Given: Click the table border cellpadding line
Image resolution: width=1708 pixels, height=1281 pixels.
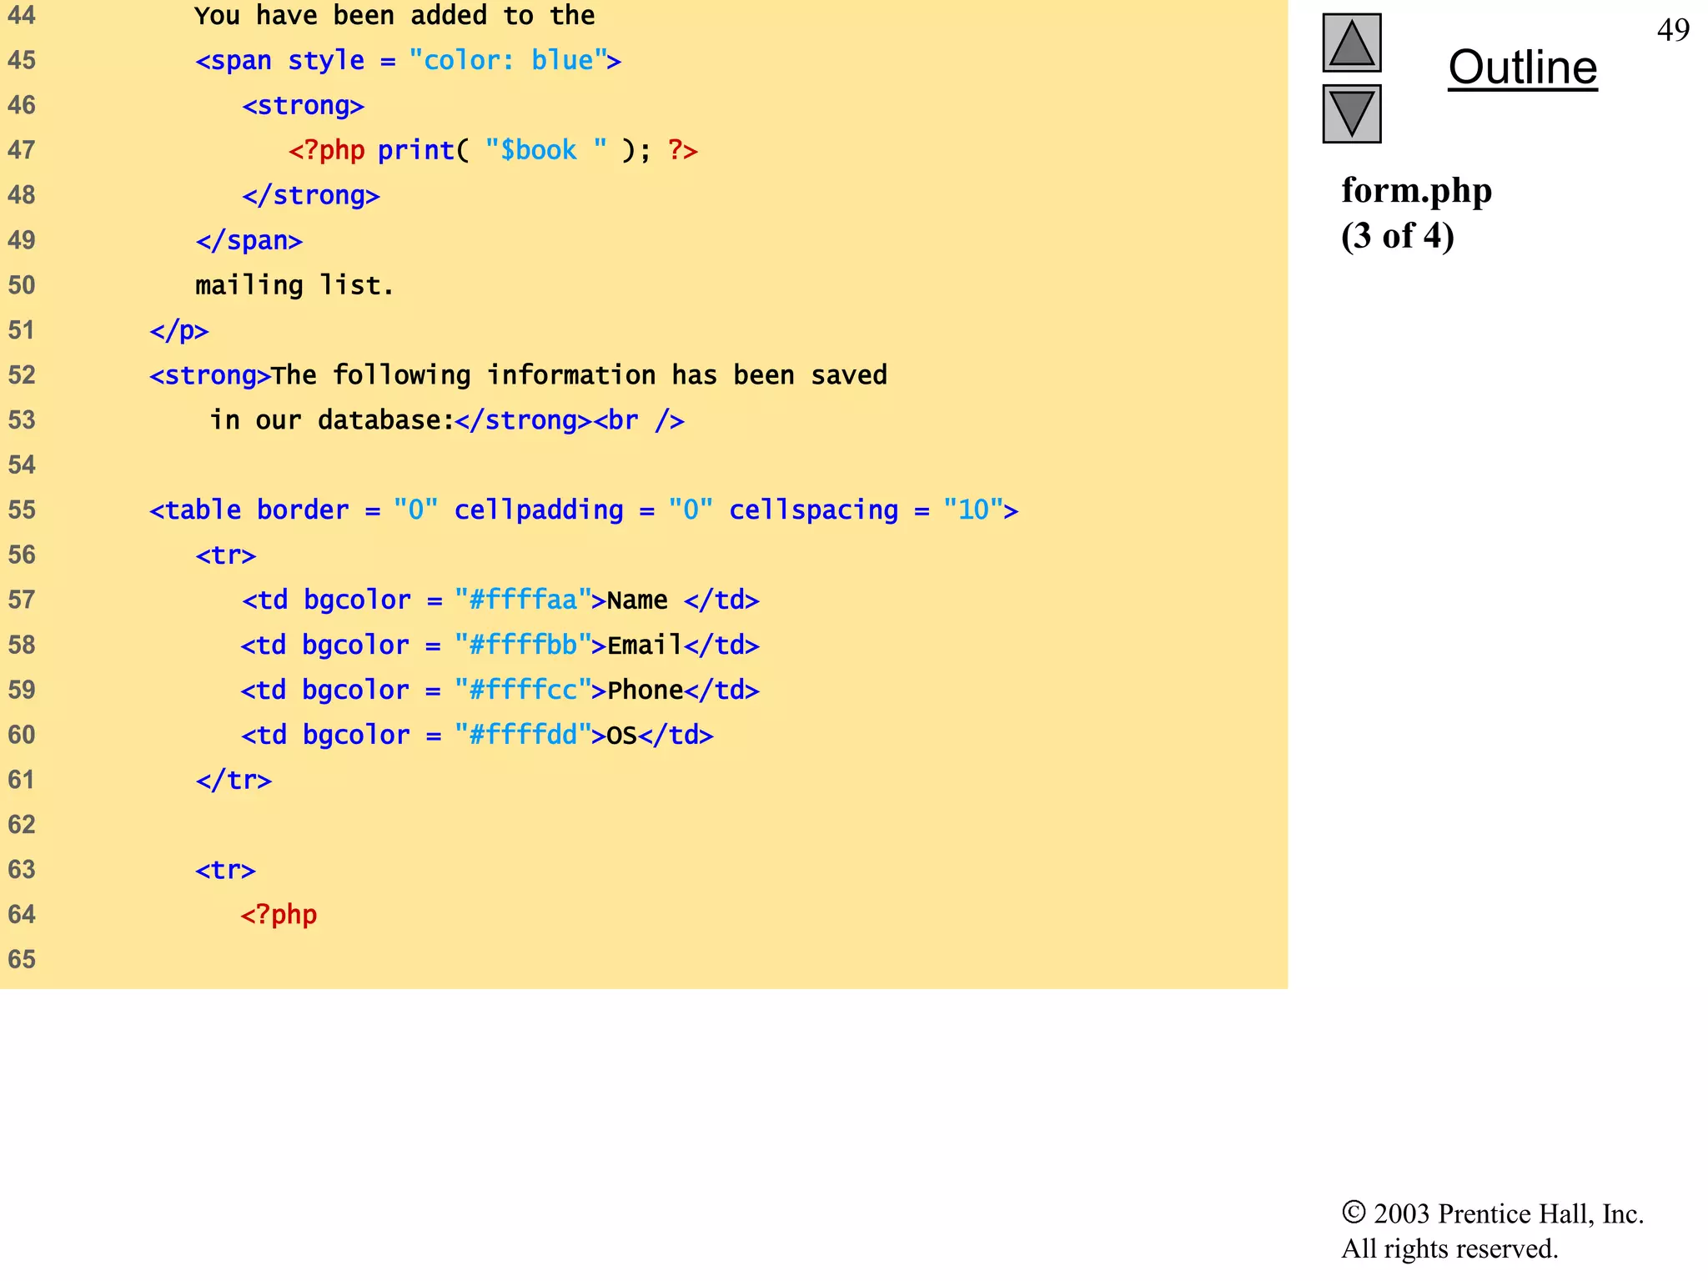Looking at the screenshot, I should [x=583, y=510].
